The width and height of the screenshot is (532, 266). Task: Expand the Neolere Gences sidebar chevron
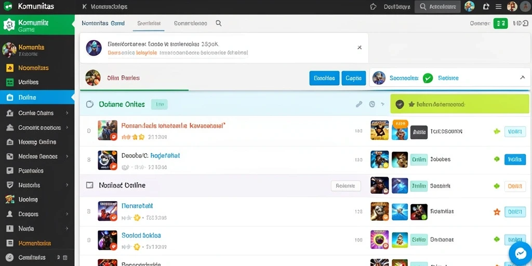click(x=67, y=156)
